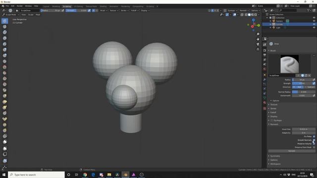Screen dimensions: 317x178
Task: Adjust the Normal Radius slider
Action: 304,92
